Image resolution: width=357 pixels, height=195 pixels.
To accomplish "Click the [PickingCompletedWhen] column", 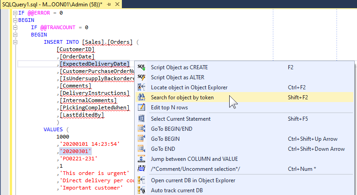I will coord(95,108).
